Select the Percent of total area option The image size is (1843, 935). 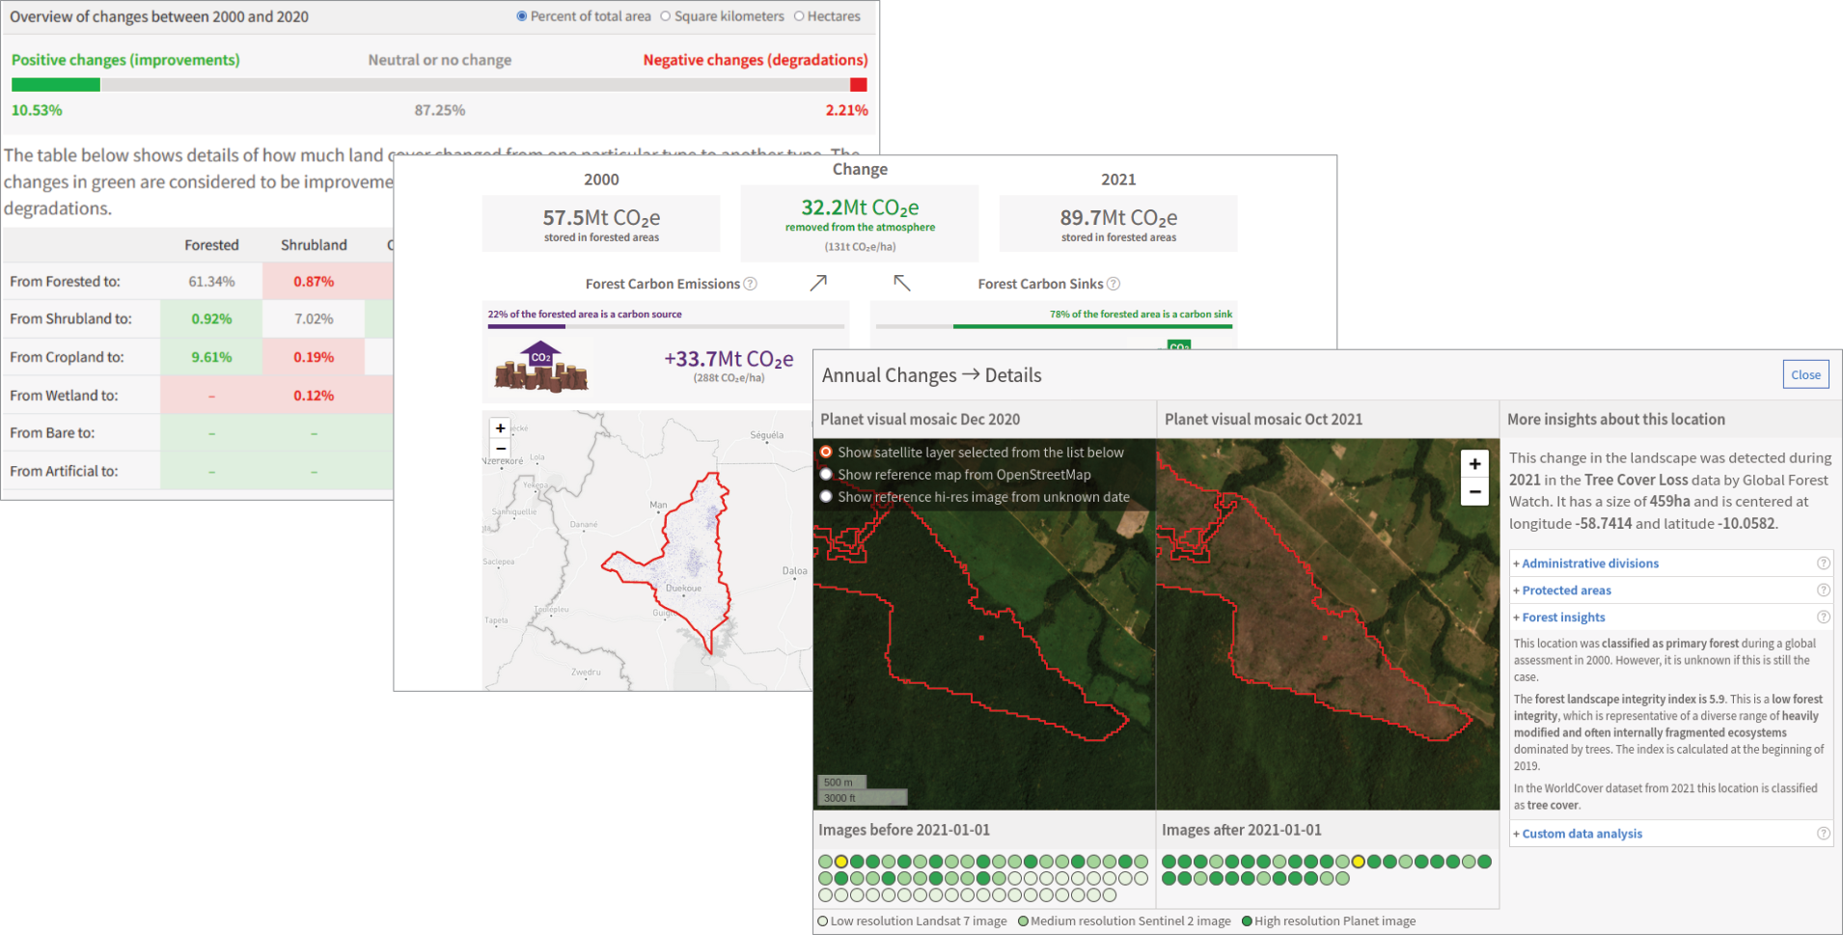pyautogui.click(x=522, y=16)
